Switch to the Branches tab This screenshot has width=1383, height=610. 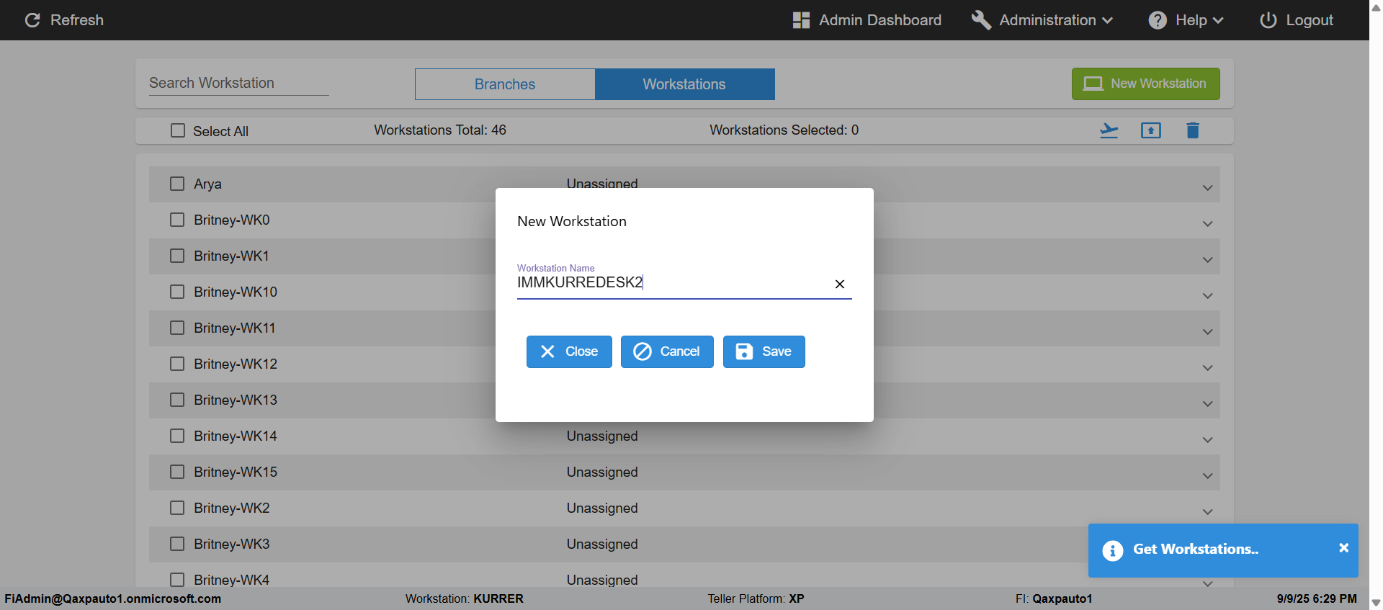pyautogui.click(x=505, y=84)
